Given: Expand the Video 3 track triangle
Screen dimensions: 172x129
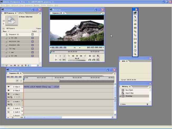Looking at the screenshot, I should click(x=14, y=87).
